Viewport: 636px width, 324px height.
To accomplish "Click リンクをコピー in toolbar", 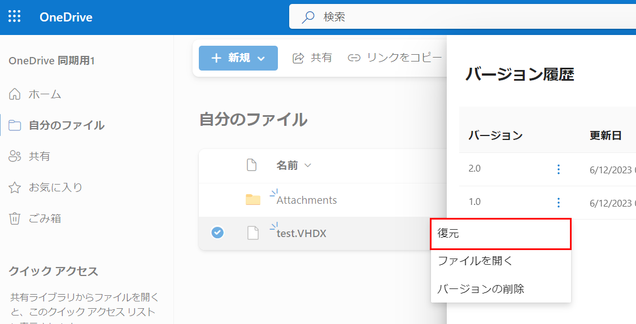I will [395, 58].
